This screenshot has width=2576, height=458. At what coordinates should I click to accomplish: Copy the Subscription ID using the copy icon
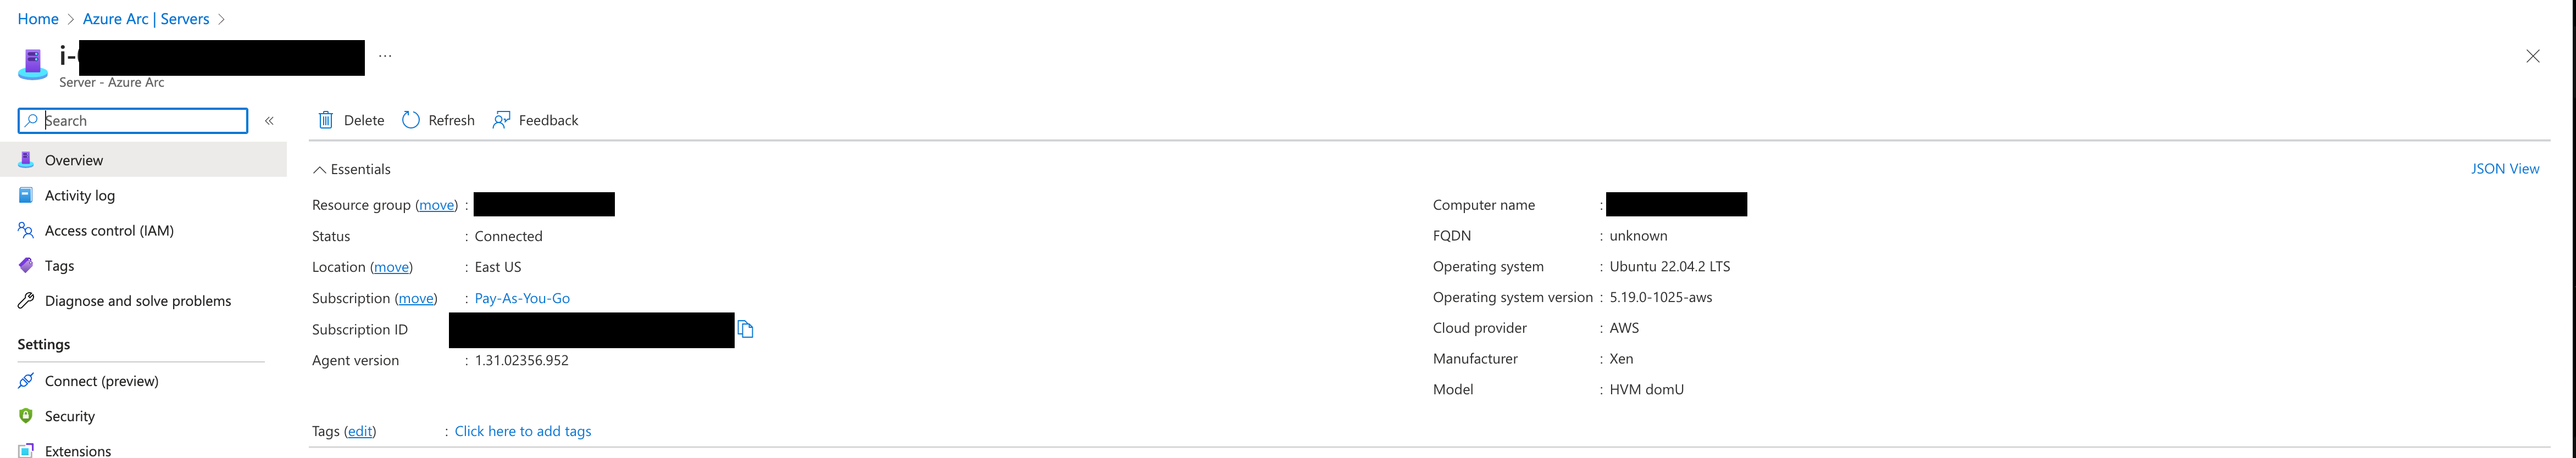coord(746,328)
